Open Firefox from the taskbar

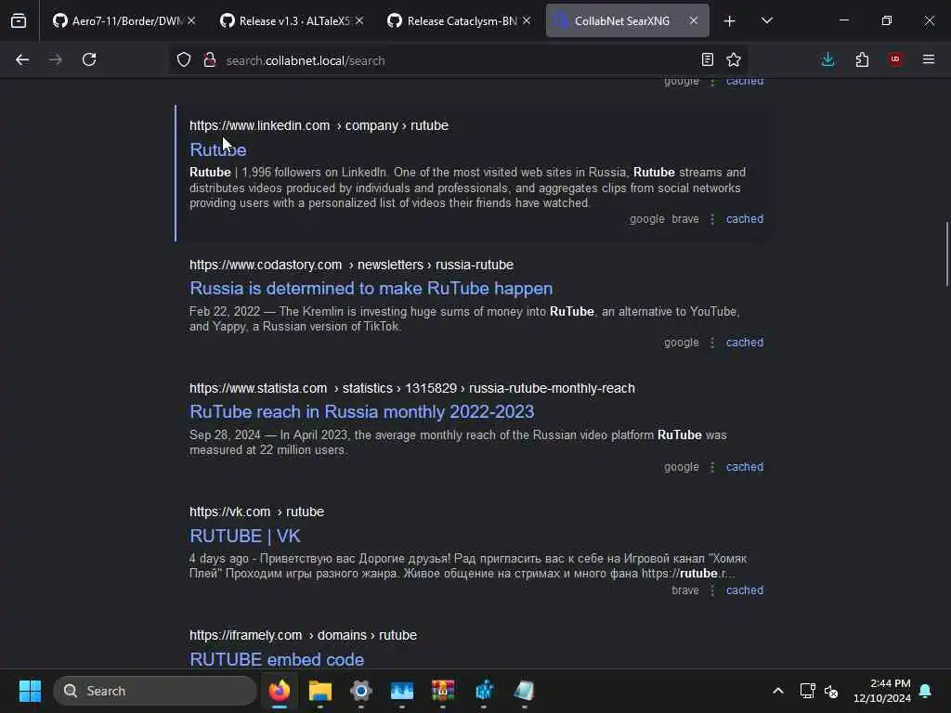(x=280, y=691)
